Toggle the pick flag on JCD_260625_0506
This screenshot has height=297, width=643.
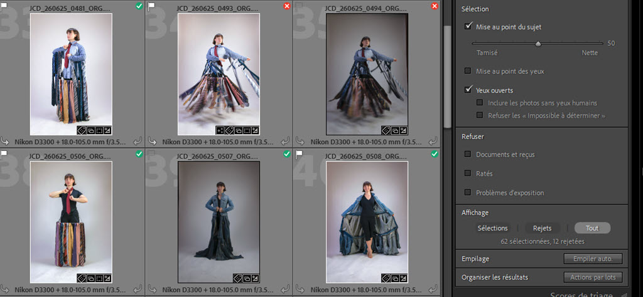click(x=4, y=154)
